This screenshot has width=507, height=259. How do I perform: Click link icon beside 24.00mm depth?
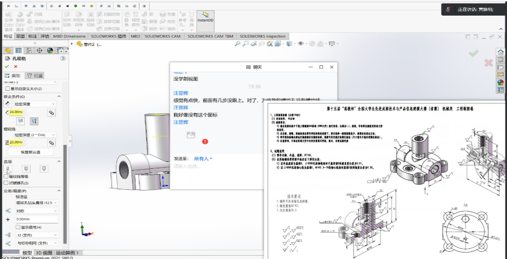51,113
